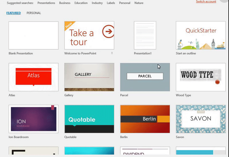
Task: Select the Take a tour thumbnail
Action: [89, 35]
